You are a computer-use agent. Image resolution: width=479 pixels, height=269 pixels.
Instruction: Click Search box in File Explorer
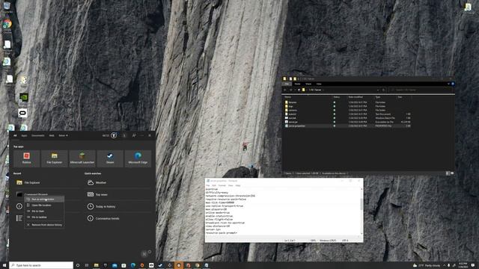pyautogui.click(x=421, y=90)
